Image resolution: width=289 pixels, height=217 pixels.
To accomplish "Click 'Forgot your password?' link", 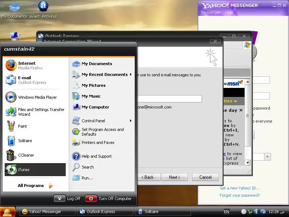I will pos(240,195).
